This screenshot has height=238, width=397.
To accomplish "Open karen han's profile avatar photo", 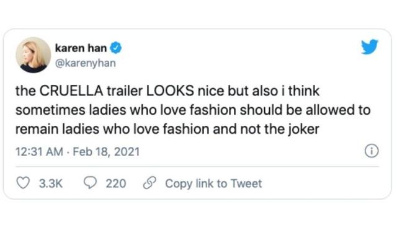I will 33,55.
